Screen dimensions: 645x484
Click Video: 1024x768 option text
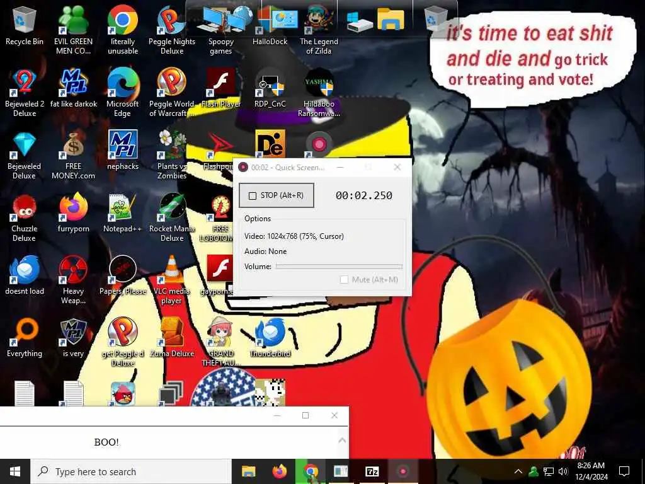[x=294, y=236]
